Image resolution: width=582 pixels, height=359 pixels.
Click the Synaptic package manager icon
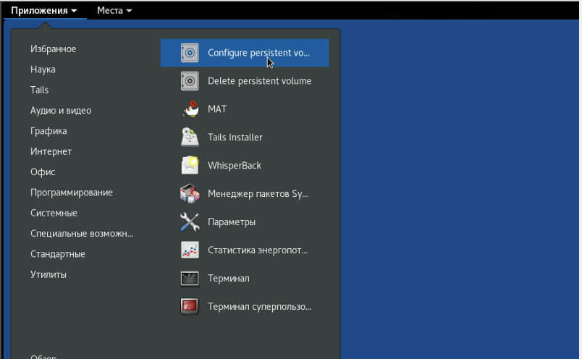click(190, 194)
